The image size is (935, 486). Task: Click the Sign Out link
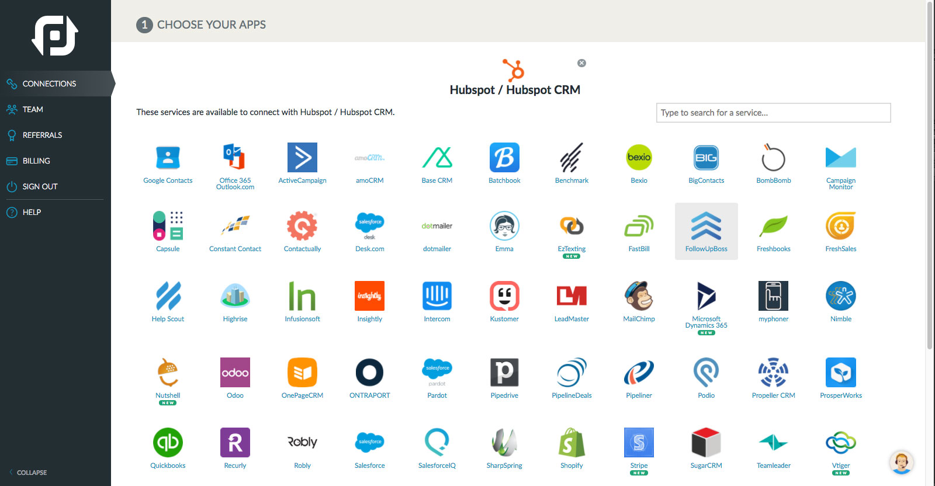(40, 186)
